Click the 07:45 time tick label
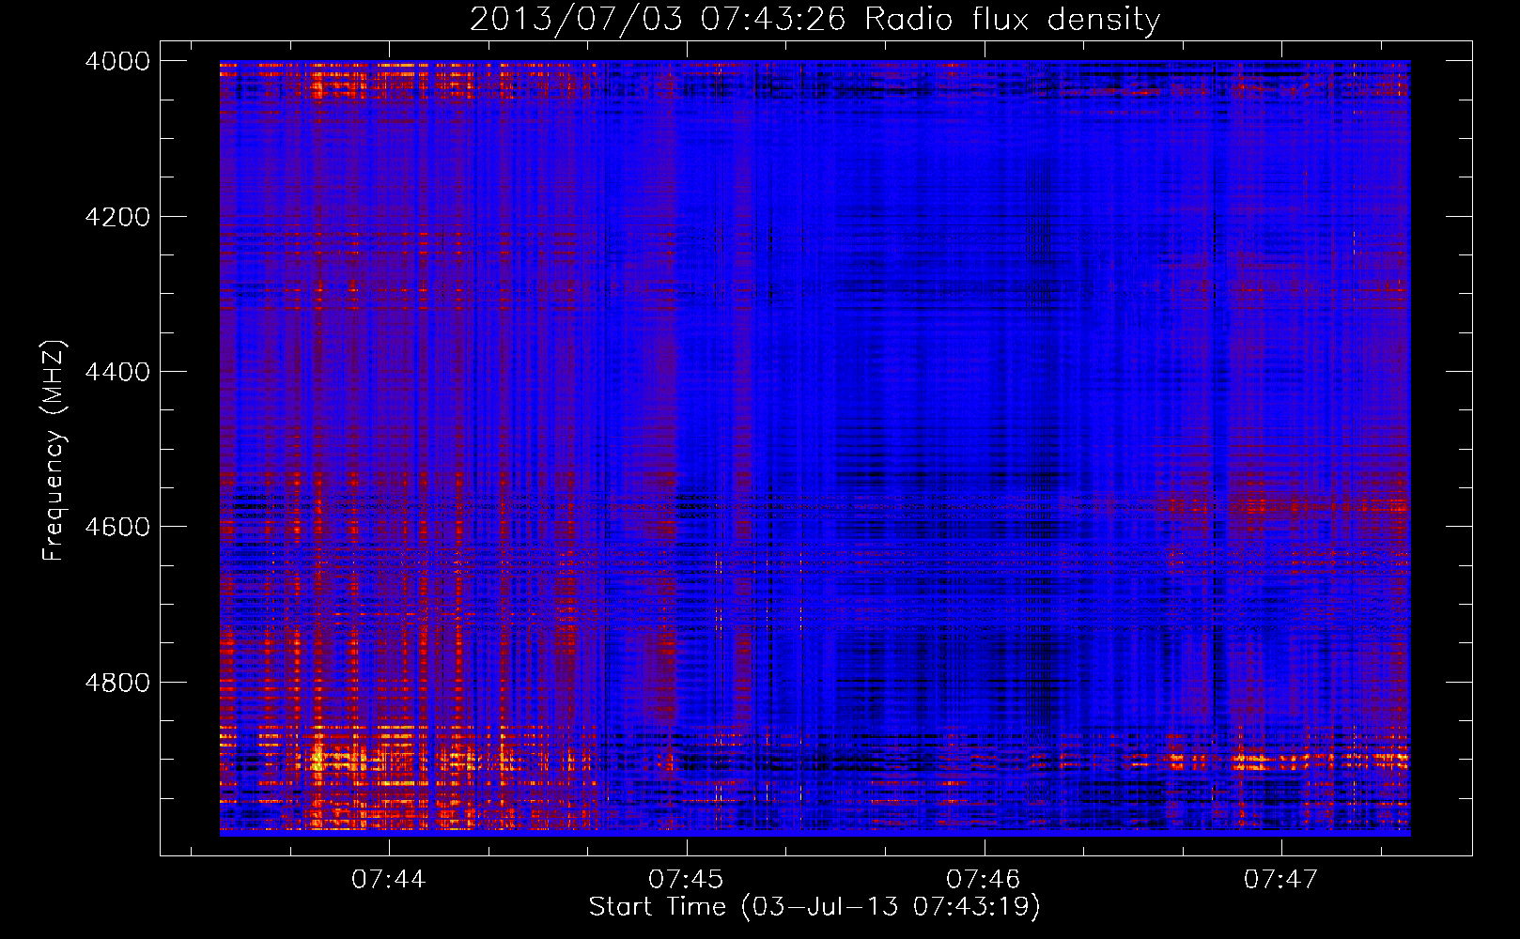1520x939 pixels. [687, 880]
